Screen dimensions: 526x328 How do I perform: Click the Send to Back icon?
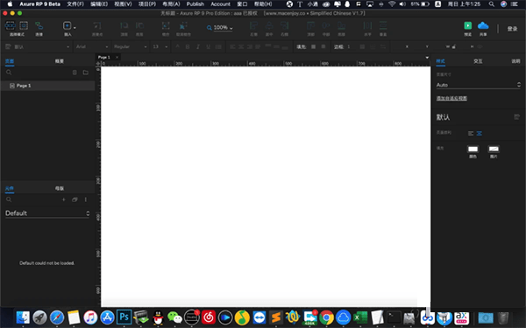(139, 25)
